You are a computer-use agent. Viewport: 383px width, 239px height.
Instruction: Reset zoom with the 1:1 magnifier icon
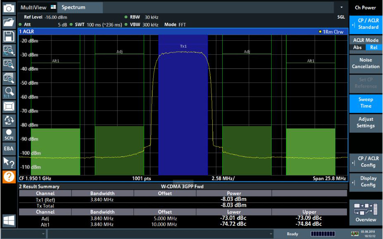tap(9, 92)
